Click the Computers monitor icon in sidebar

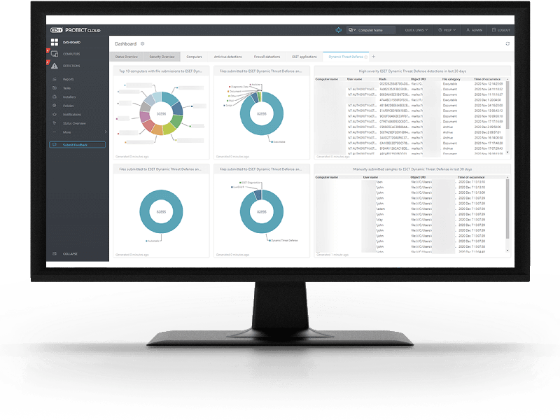(x=54, y=54)
